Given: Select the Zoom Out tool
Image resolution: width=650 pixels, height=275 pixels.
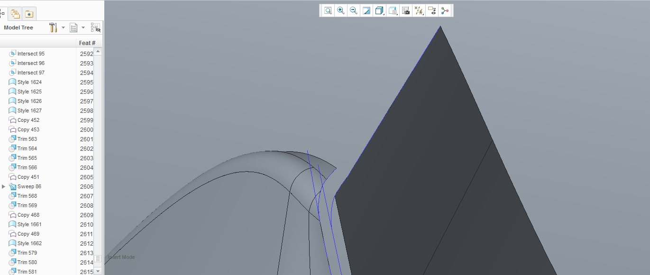Looking at the screenshot, I should (x=353, y=11).
